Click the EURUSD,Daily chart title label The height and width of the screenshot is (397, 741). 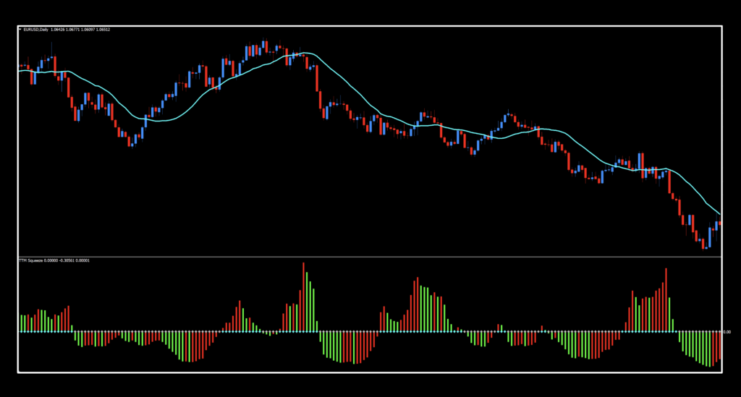pos(36,30)
